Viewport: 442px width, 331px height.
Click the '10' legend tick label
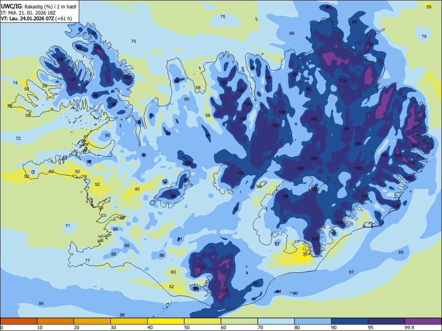point(40,327)
